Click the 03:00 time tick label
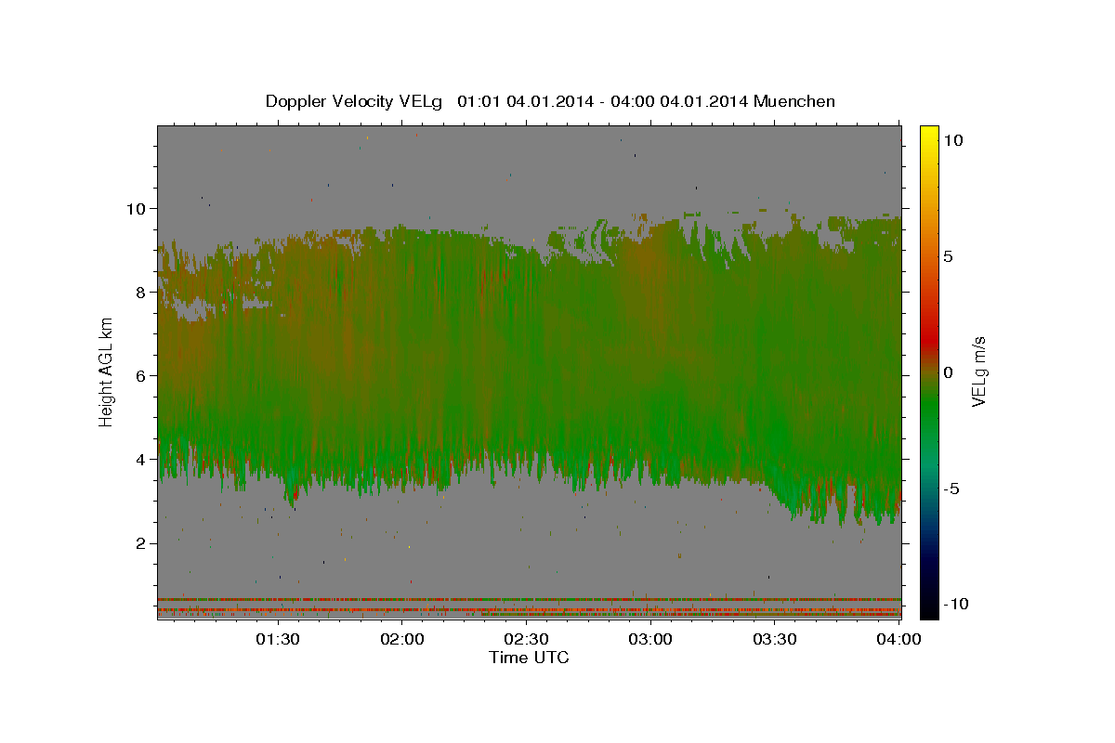The width and height of the screenshot is (1115, 743). point(650,639)
